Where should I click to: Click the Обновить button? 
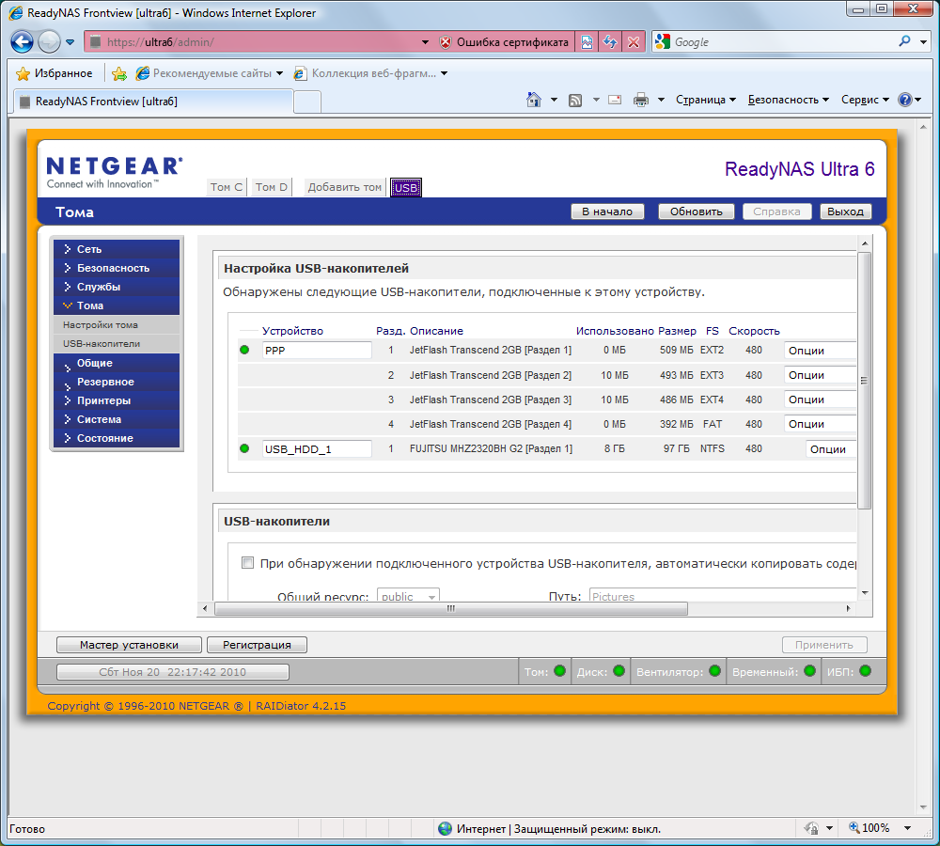pyautogui.click(x=696, y=211)
